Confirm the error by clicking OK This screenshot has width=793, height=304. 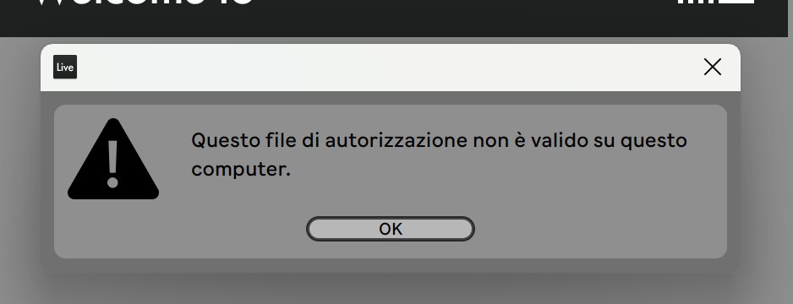[x=391, y=229]
